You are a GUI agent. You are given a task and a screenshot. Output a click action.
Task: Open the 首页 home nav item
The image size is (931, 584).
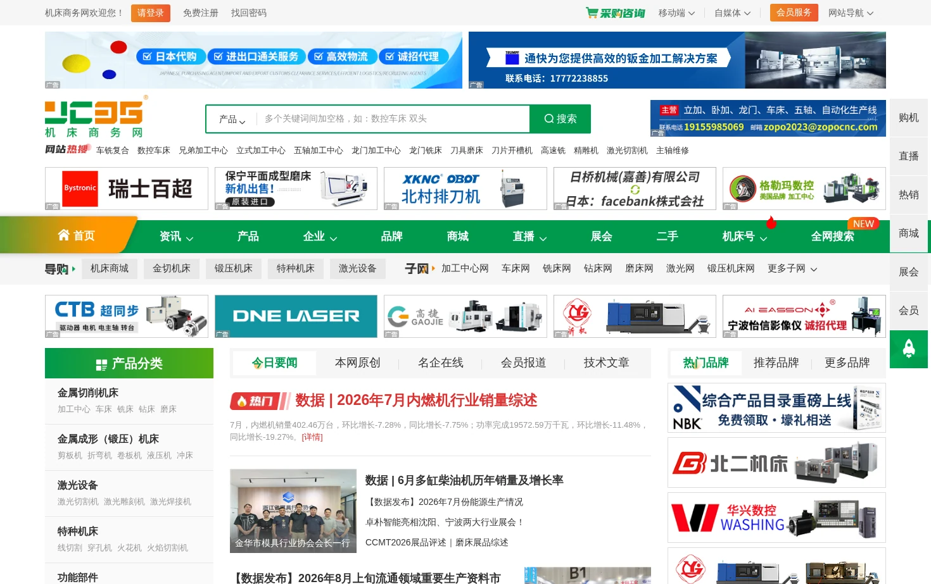pos(76,236)
